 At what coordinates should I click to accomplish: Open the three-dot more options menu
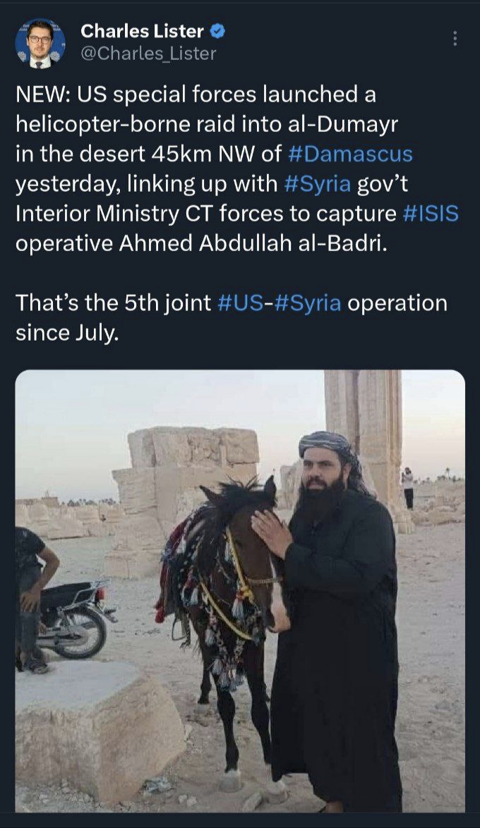[455, 39]
